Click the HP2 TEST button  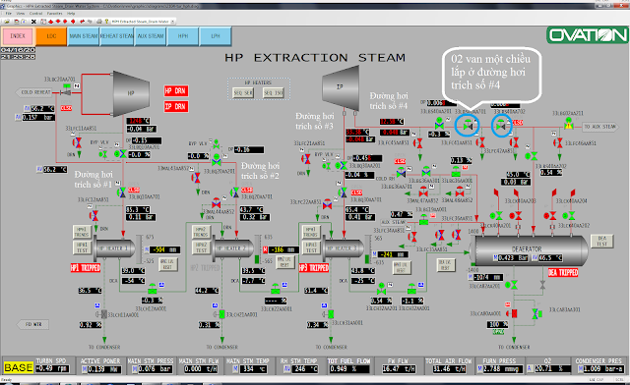pos(201,247)
